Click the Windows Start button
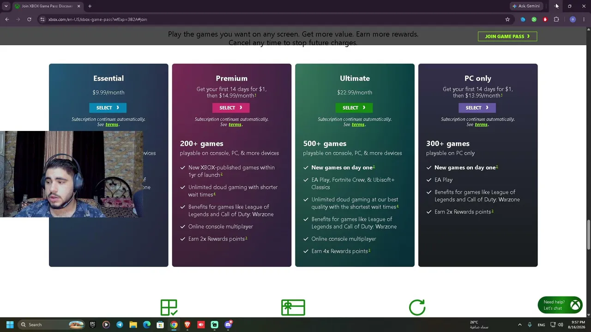 (10, 325)
